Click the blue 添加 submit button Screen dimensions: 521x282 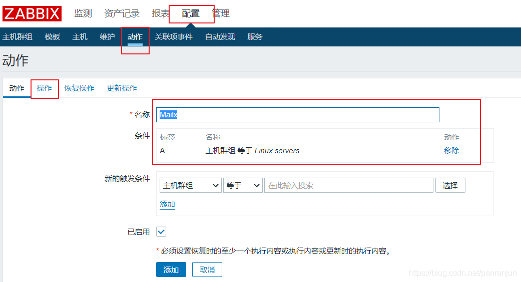click(171, 270)
